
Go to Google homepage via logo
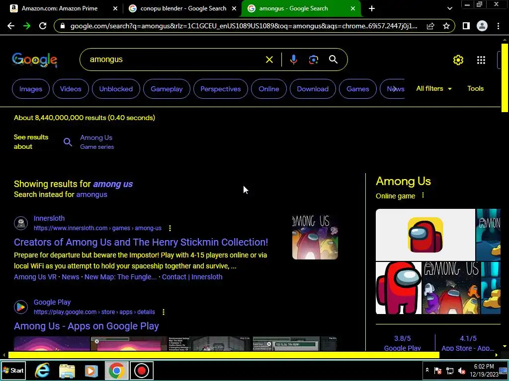tap(35, 60)
